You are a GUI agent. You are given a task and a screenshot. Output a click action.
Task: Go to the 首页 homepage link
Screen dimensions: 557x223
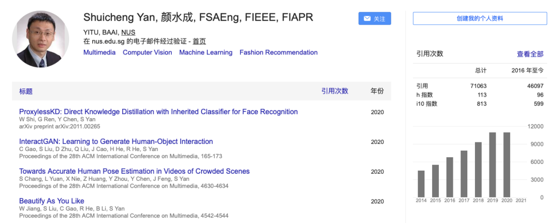click(199, 41)
